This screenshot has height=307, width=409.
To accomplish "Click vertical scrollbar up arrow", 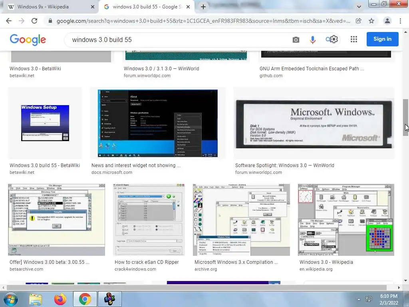I will tap(406, 32).
